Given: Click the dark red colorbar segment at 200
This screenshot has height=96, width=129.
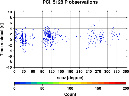Looking at the screenshot, I should point(123,83).
